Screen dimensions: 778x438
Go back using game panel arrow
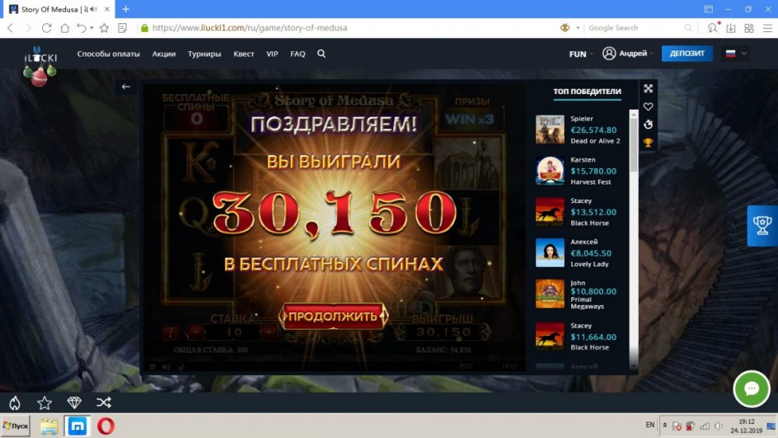126,87
